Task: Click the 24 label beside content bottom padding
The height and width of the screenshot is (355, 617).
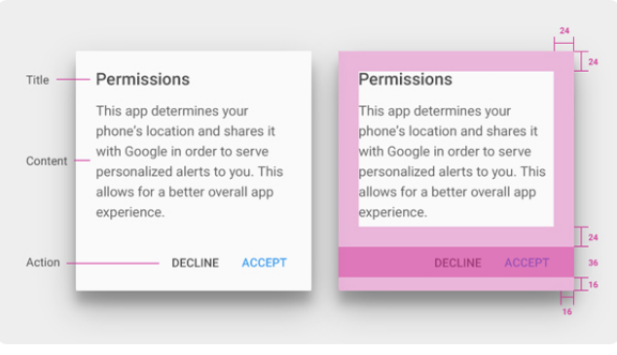Action: tap(593, 237)
